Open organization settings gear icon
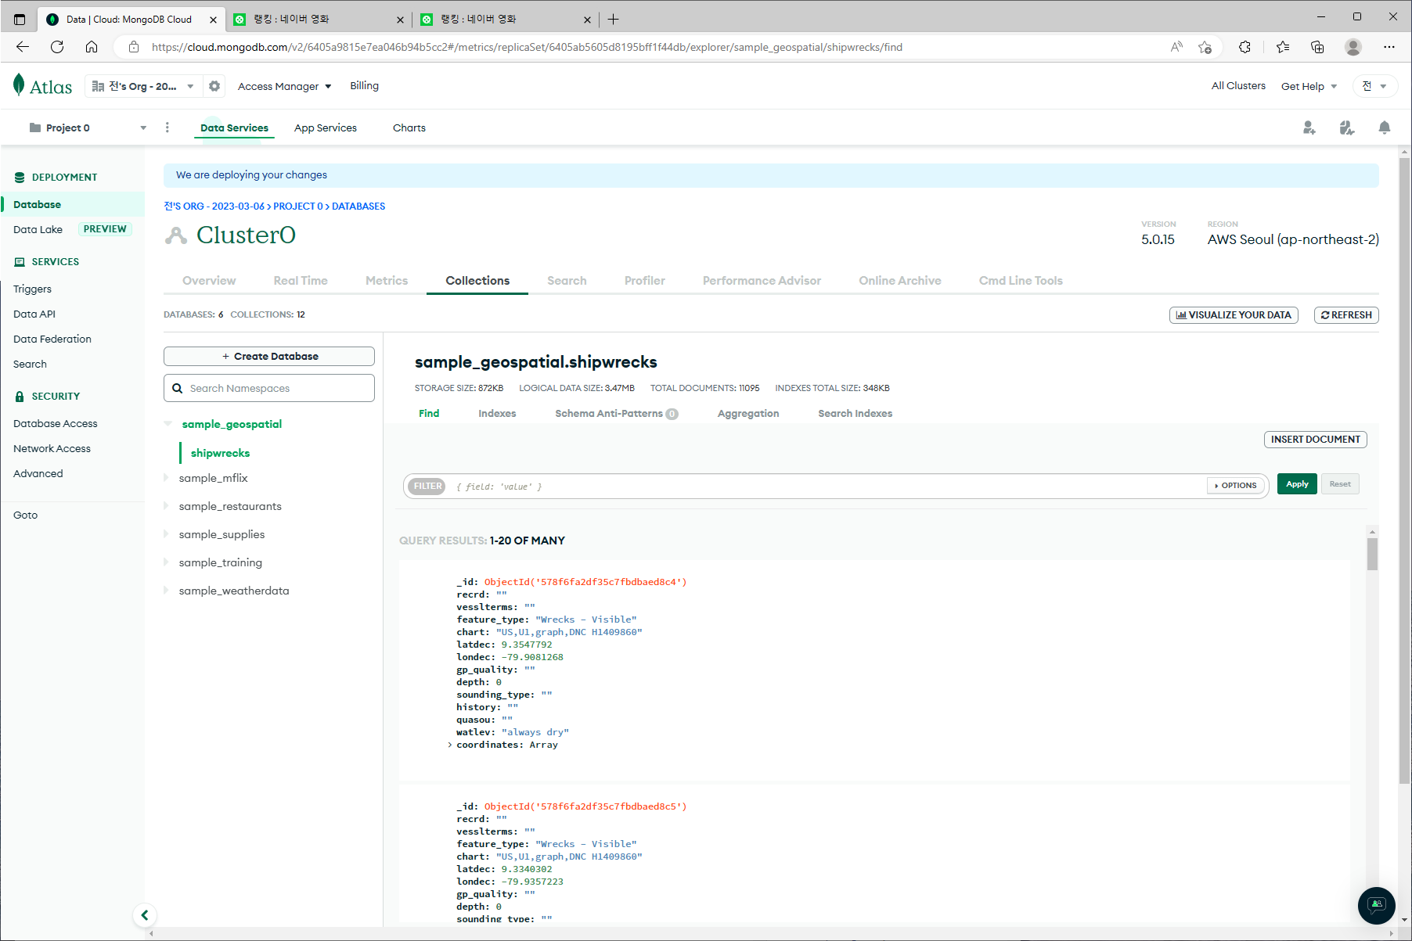Image resolution: width=1412 pixels, height=941 pixels. (x=214, y=86)
